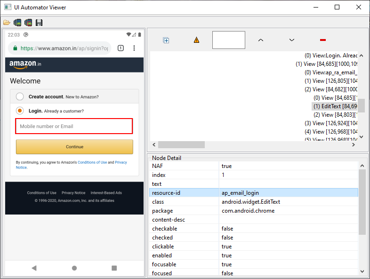The width and height of the screenshot is (370, 279).
Task: Select the Login radio button
Action: pos(20,111)
